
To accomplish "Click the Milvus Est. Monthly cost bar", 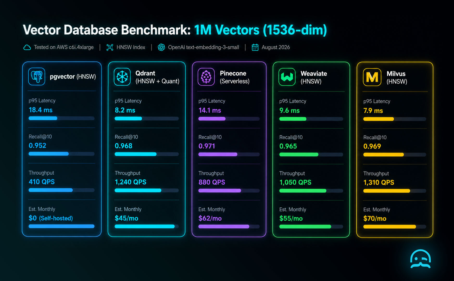I will pos(395,227).
